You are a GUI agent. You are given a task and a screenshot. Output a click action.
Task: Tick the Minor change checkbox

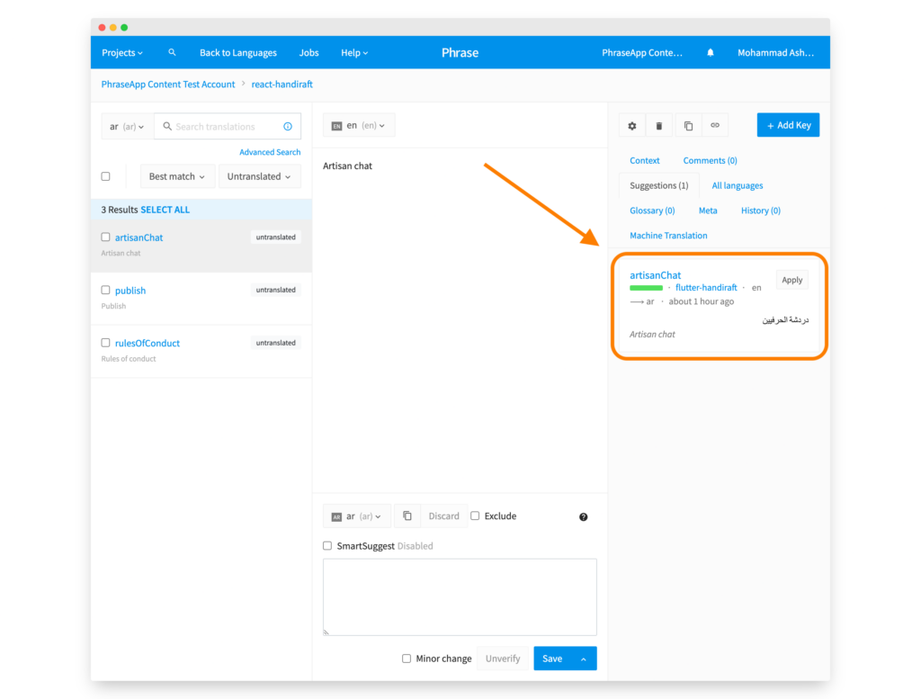[x=407, y=659]
